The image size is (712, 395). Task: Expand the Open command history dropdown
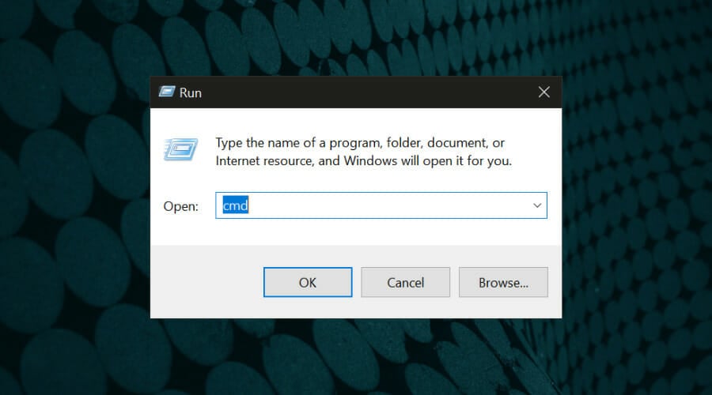pos(536,205)
